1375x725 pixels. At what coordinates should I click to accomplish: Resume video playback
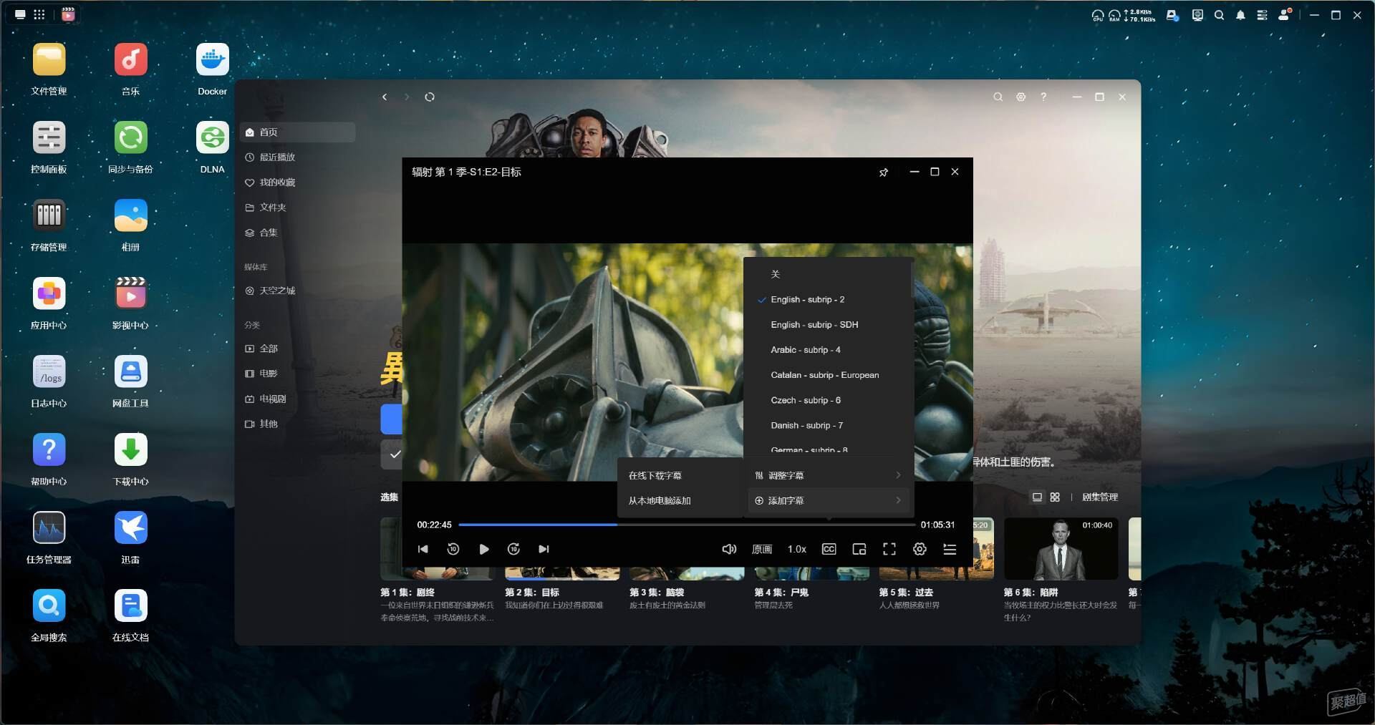coord(483,549)
